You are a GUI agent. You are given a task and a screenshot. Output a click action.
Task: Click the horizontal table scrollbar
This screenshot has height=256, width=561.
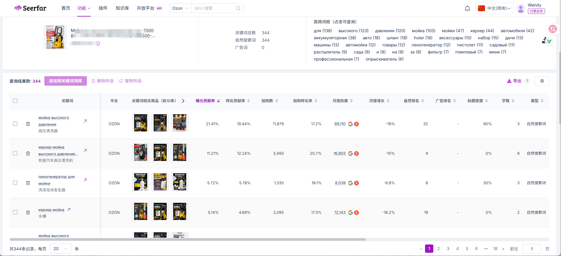click(x=188, y=239)
